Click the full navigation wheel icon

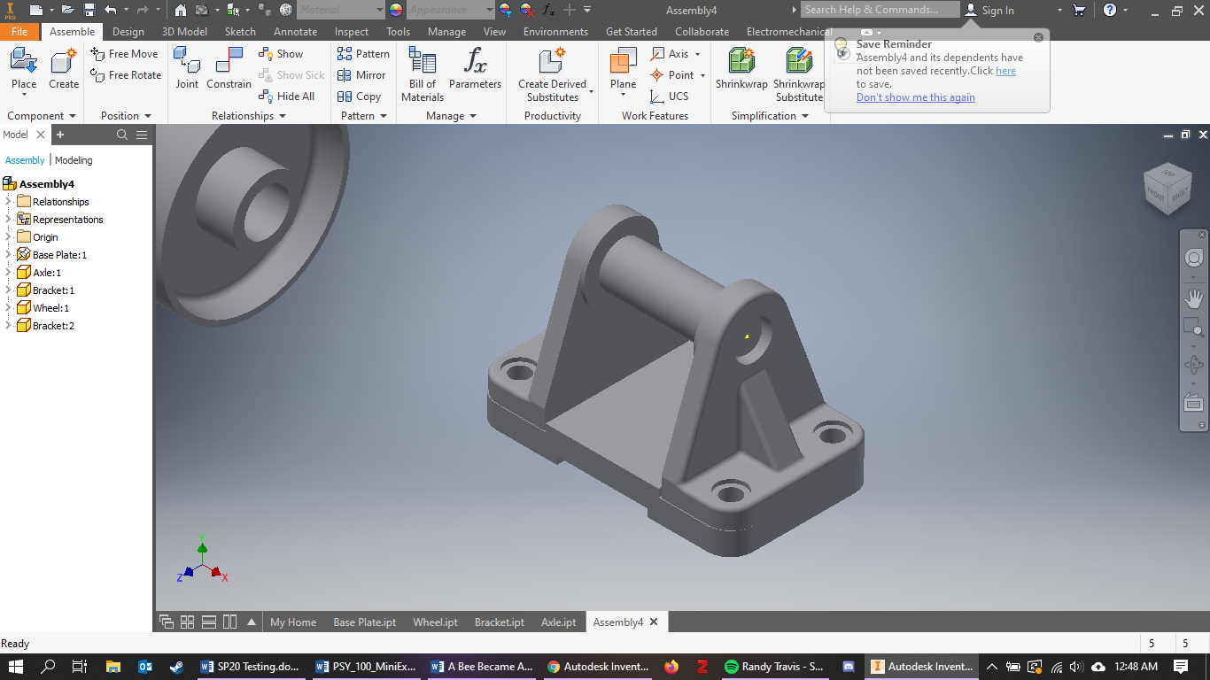[x=1194, y=258]
